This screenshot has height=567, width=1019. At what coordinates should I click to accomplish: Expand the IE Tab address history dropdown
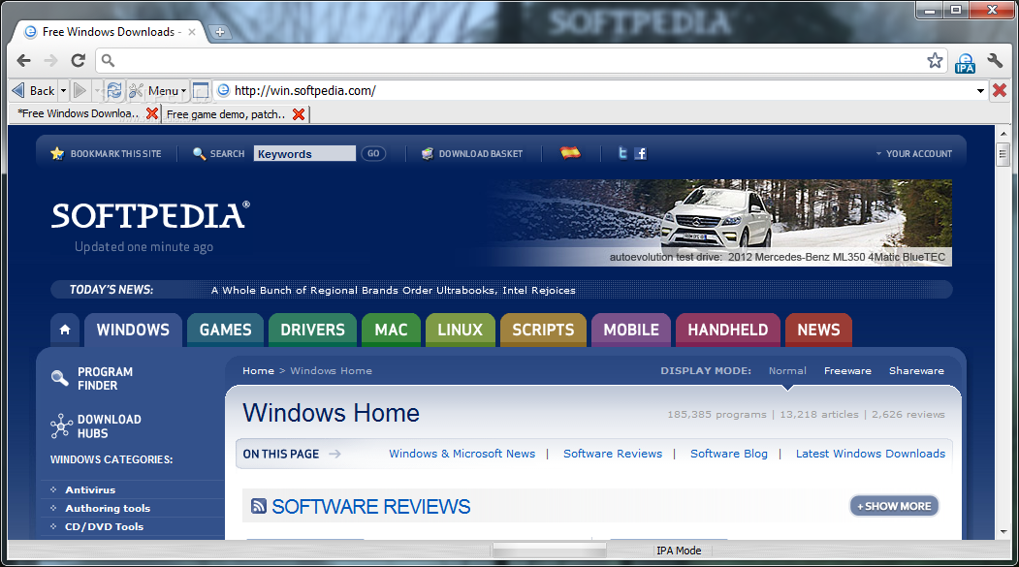click(x=980, y=91)
